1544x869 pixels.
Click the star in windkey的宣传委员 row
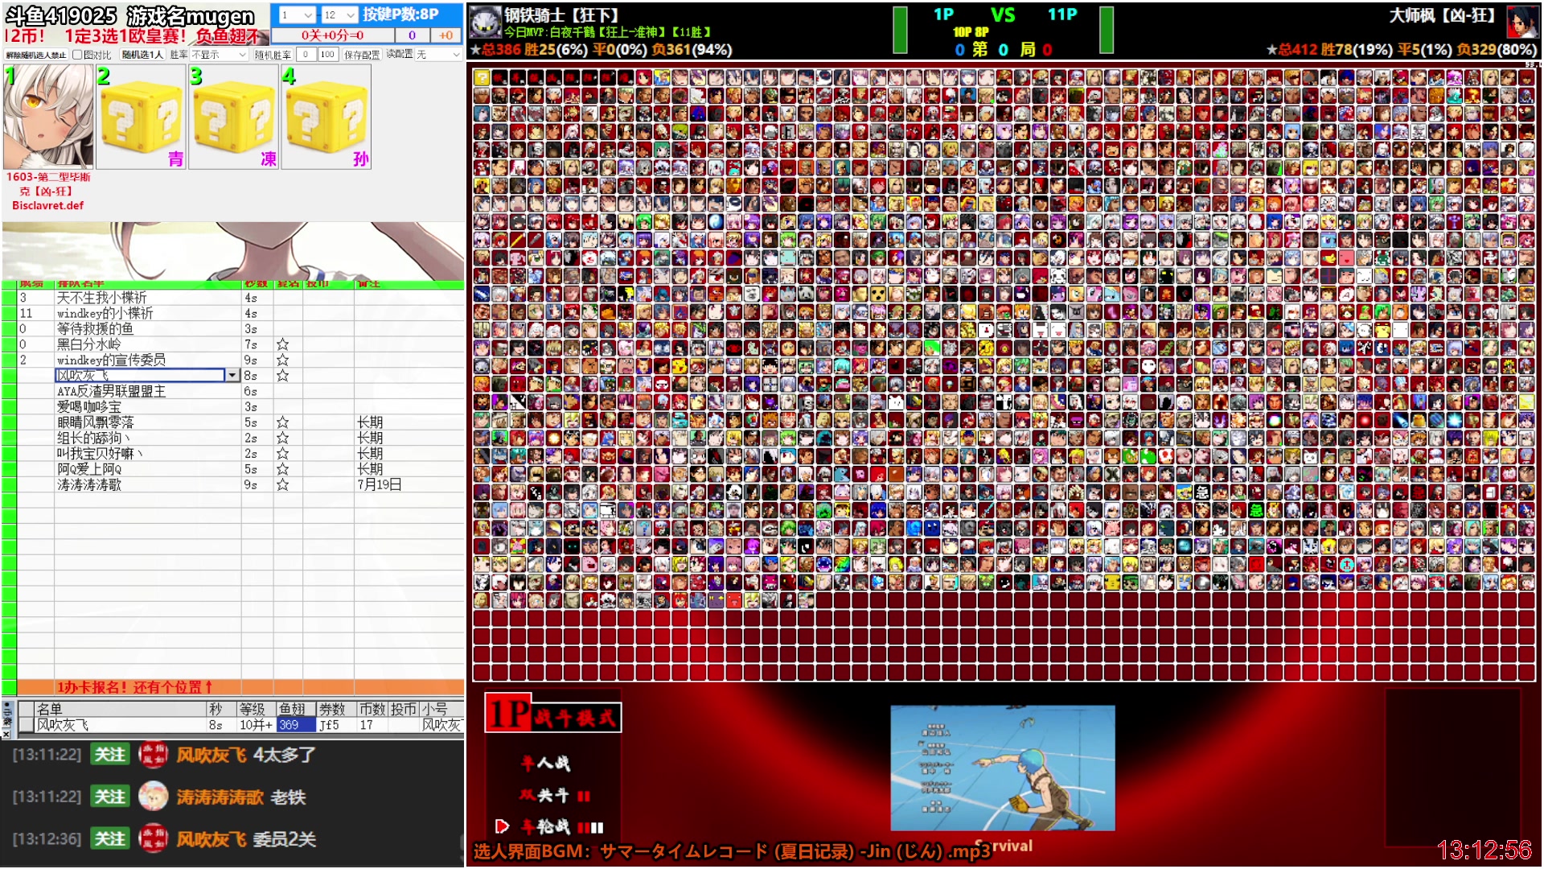tap(282, 360)
